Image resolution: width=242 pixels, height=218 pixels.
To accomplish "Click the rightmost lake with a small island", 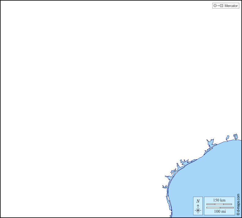I will 235,136.
